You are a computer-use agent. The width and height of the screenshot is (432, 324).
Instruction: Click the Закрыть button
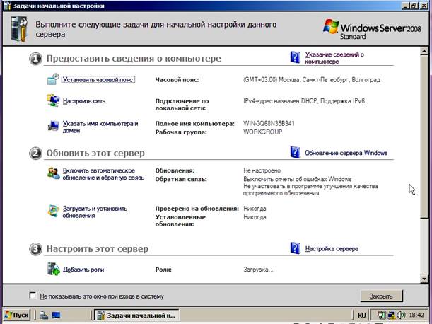pyautogui.click(x=381, y=296)
